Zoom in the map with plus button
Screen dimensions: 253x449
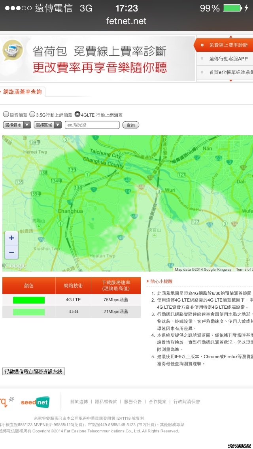tap(12, 238)
